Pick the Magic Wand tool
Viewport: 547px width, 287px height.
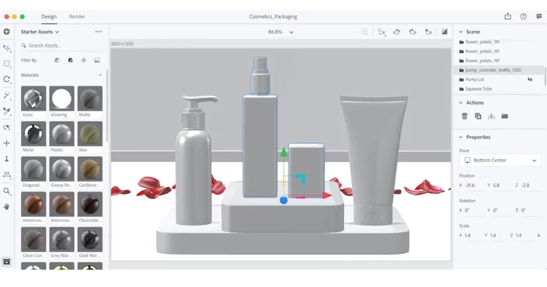point(6,95)
